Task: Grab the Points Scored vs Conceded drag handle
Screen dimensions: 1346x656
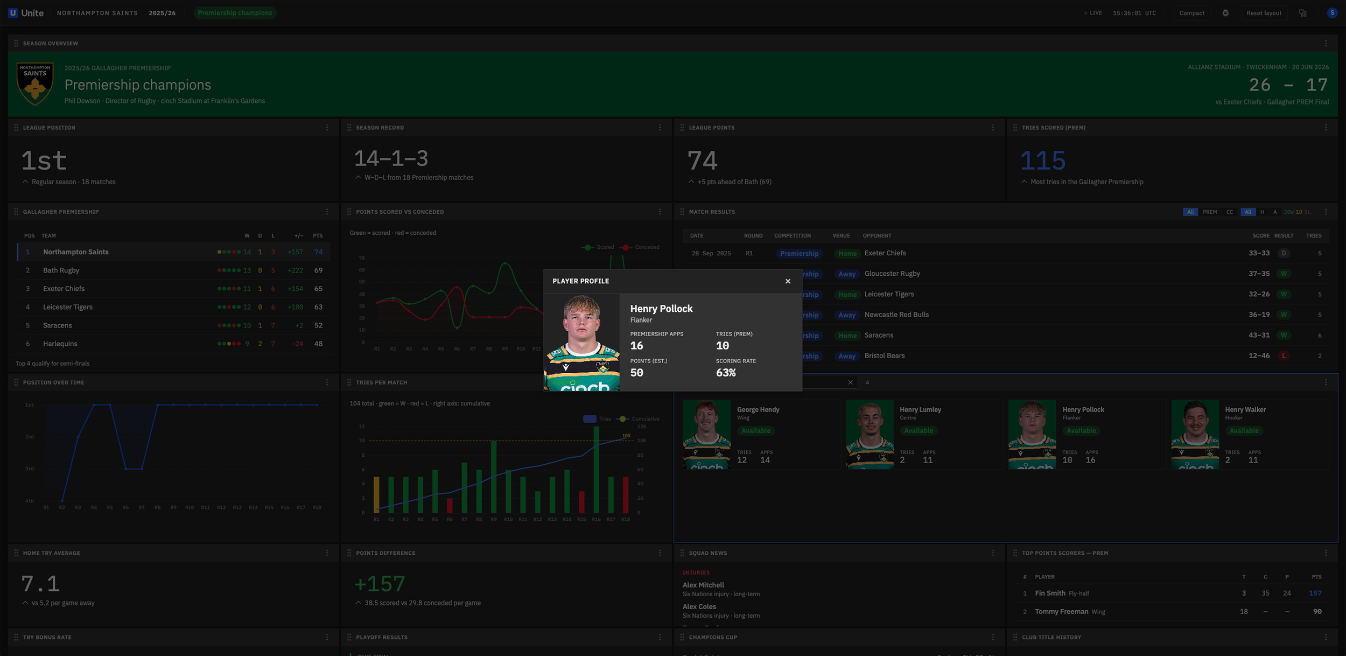Action: coord(349,212)
